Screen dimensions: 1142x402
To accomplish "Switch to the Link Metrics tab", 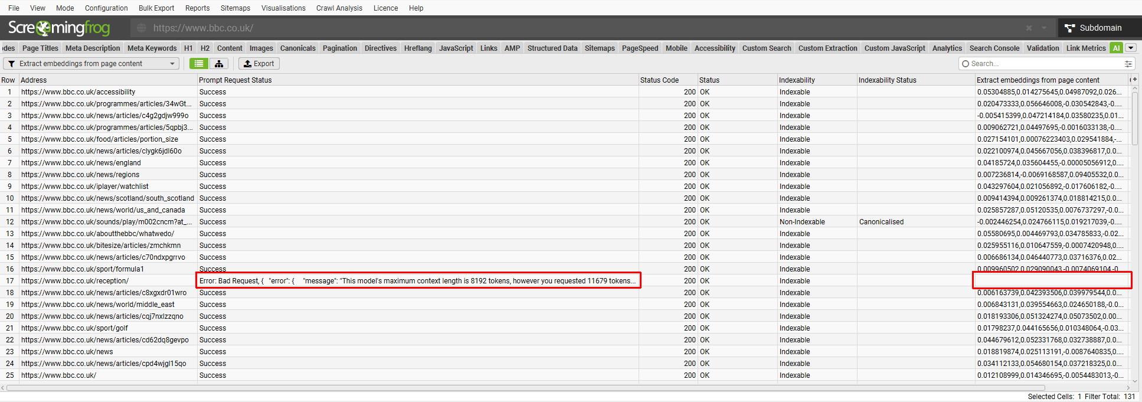I will tap(1086, 48).
